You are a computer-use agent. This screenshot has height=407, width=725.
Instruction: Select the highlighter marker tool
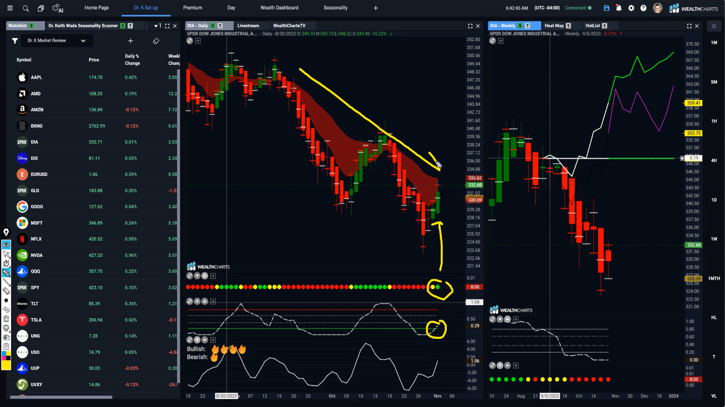(x=6, y=273)
